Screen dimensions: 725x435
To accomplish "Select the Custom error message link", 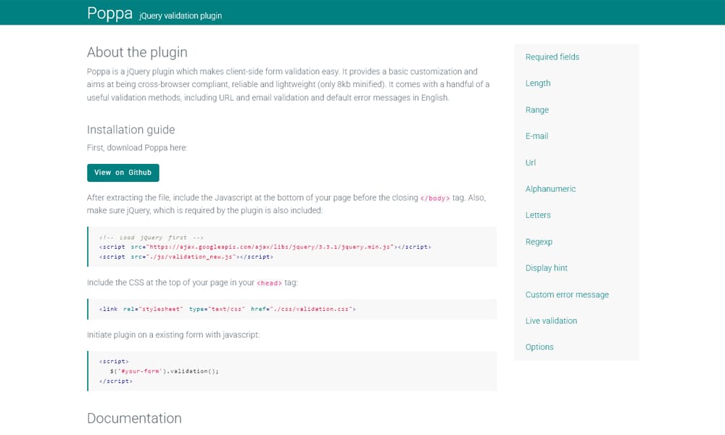I will tap(566, 295).
